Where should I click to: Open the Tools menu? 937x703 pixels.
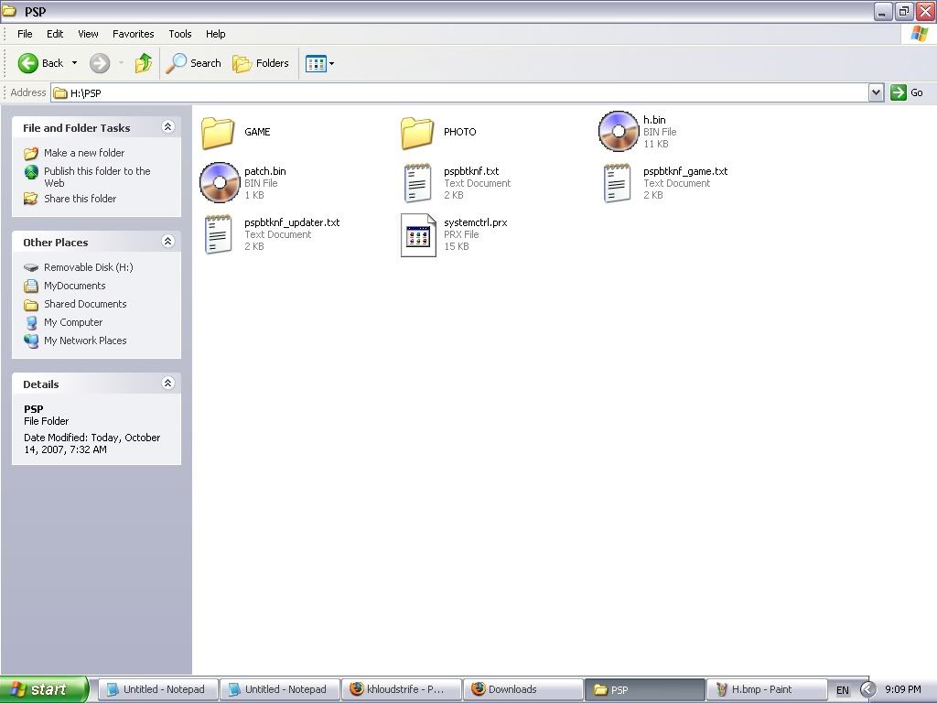[180, 34]
